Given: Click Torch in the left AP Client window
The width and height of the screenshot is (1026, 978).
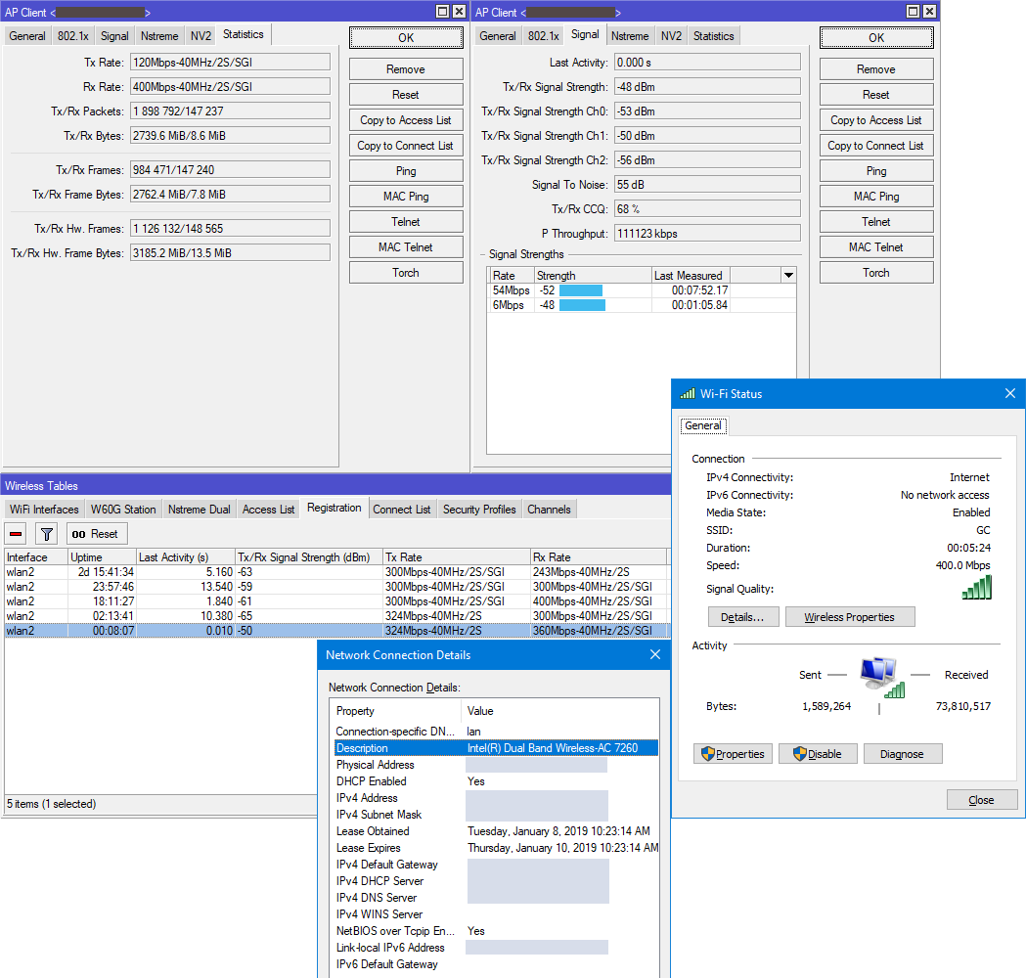Looking at the screenshot, I should 406,273.
